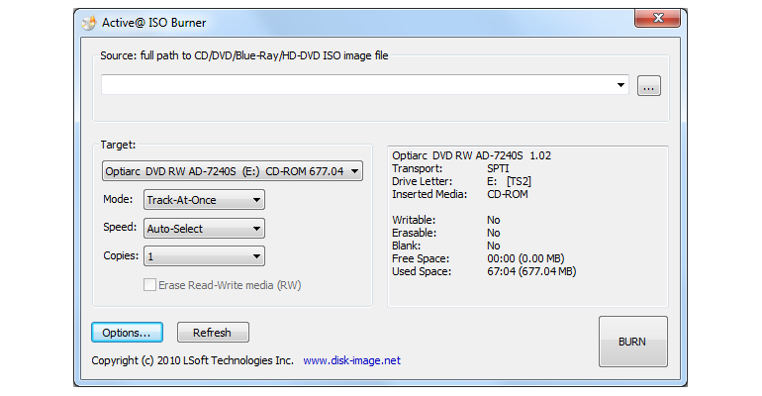The width and height of the screenshot is (762, 396).
Task: Click the Used Space '67:04 (677.04 MB)' value
Action: coord(531,271)
